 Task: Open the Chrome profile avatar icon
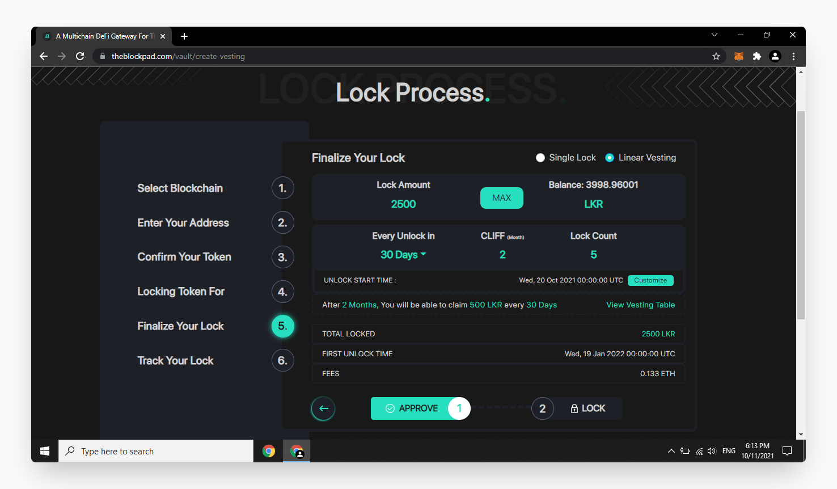(775, 56)
